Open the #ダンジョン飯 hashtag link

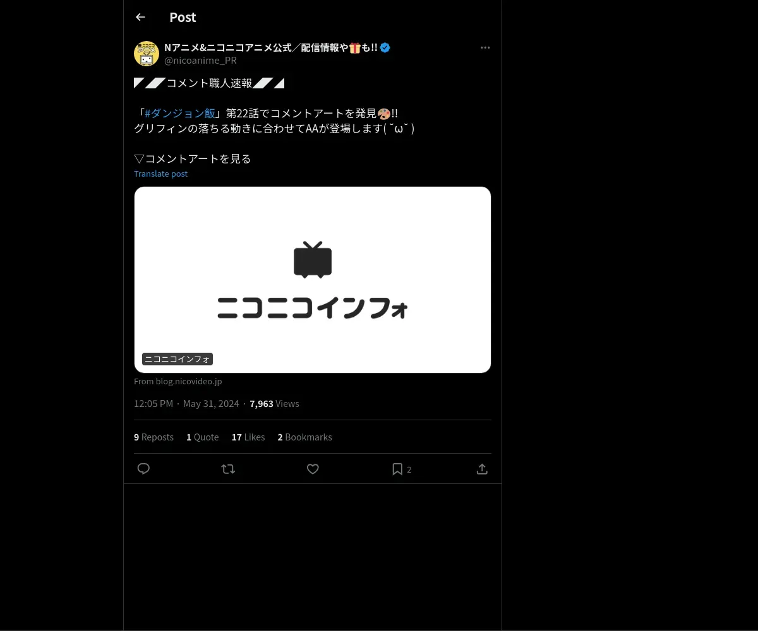pos(180,113)
